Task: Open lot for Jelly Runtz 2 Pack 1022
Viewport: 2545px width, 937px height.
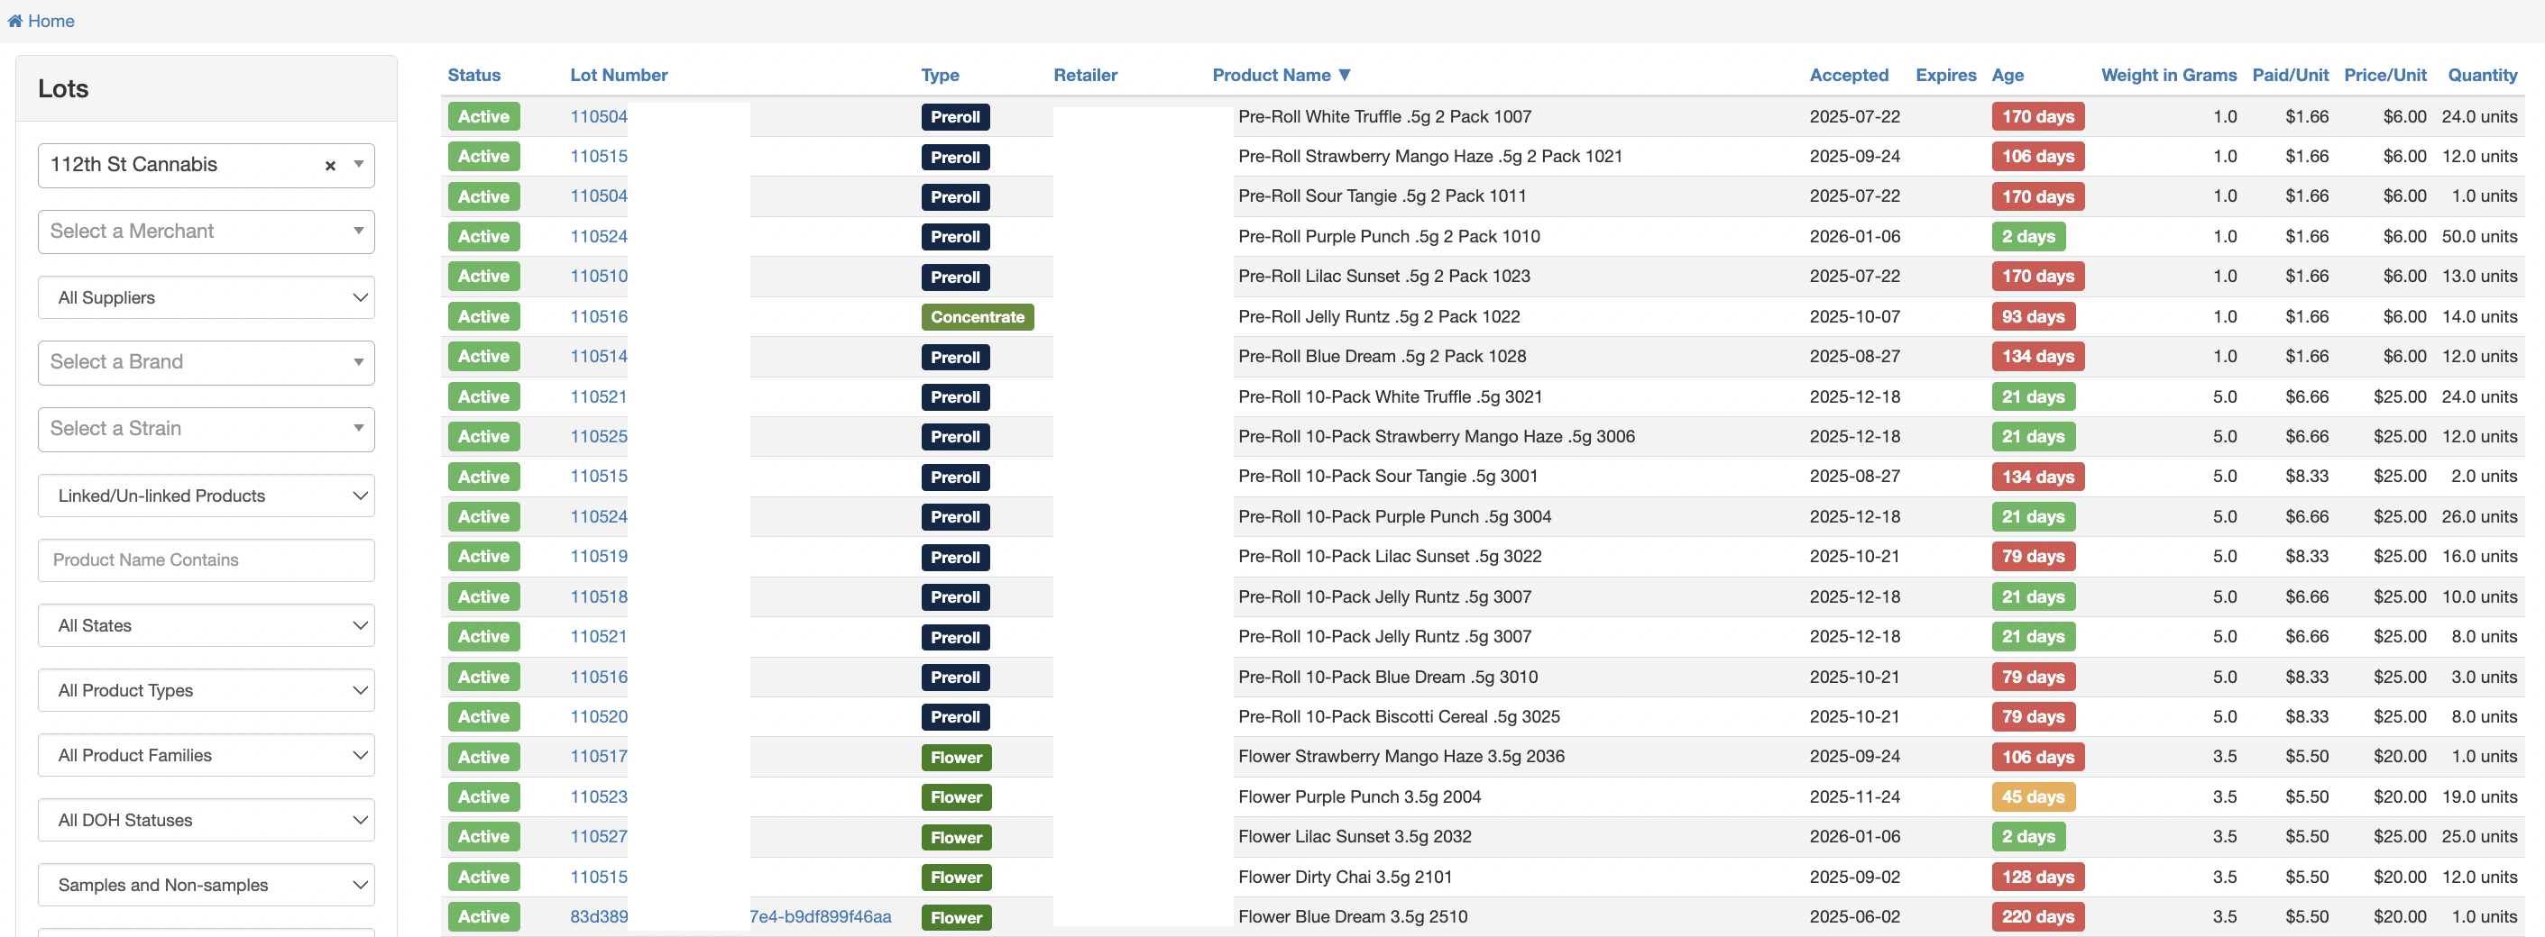Action: [x=599, y=317]
